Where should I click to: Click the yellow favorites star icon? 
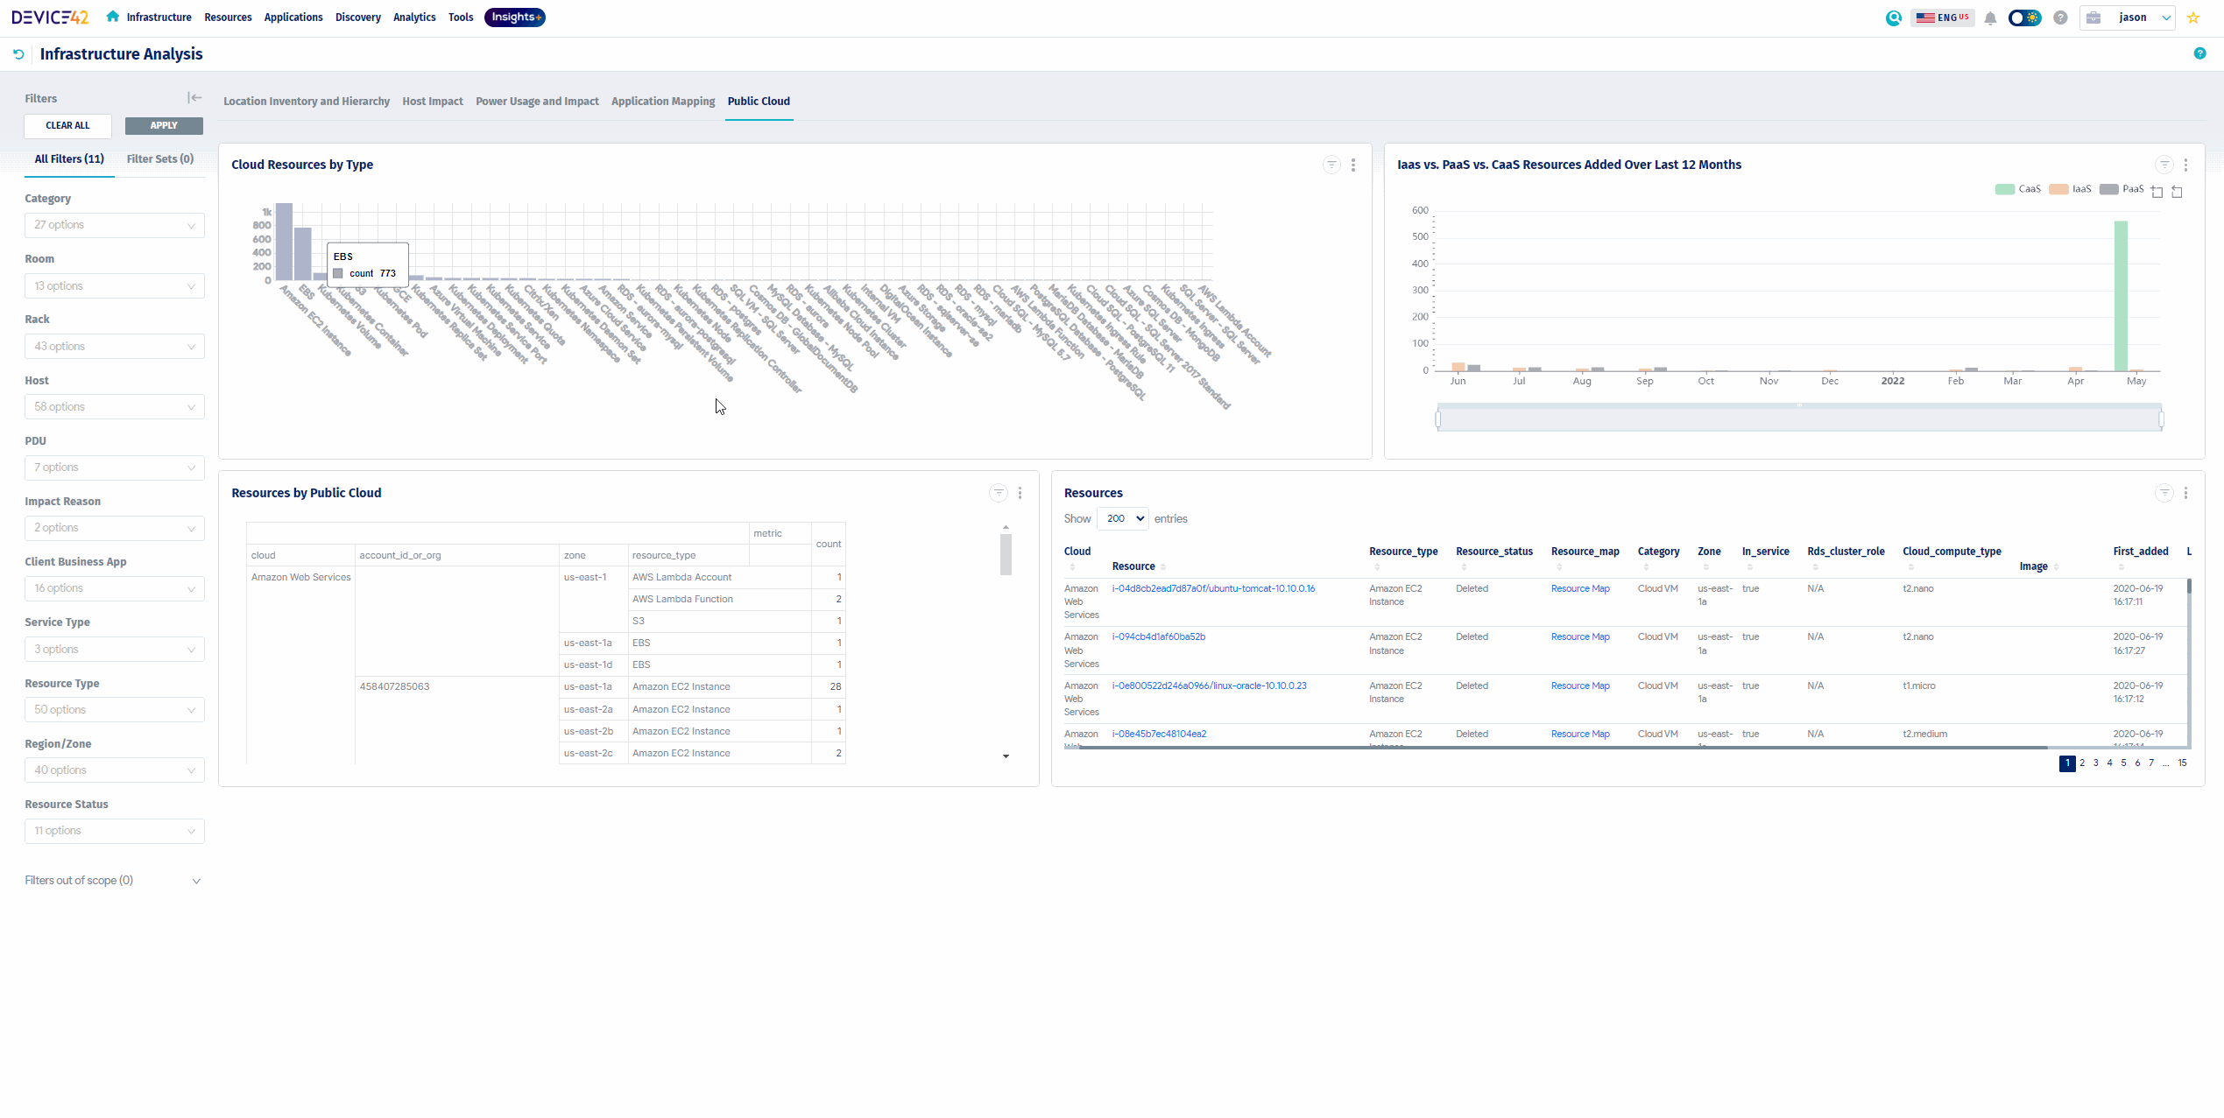click(2193, 18)
